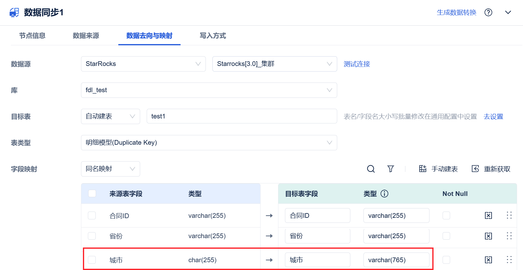Click the 手动建表 table icon
Screen dimensions: 523x270
(x=423, y=169)
